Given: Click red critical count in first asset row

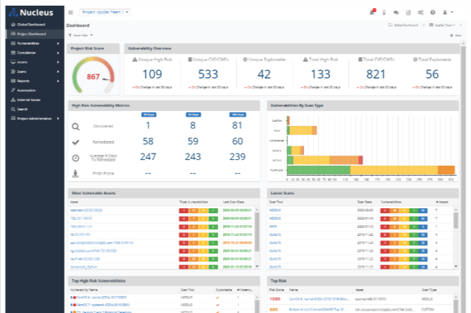Looking at the screenshot, I should tap(184, 210).
